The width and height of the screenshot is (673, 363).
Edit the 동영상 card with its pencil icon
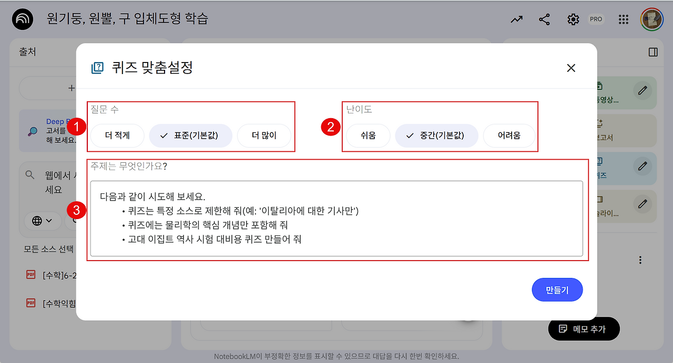click(642, 90)
